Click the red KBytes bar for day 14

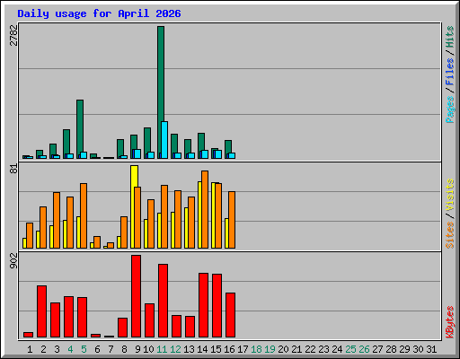(203, 305)
